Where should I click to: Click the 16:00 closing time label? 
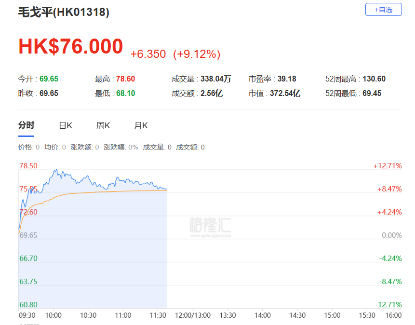pos(393,315)
